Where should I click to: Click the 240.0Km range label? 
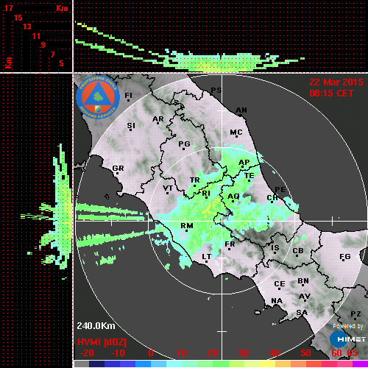(96, 326)
